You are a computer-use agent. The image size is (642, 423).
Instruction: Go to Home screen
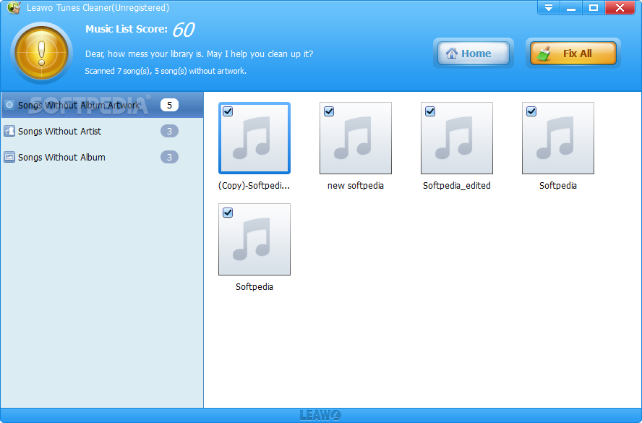pyautogui.click(x=474, y=54)
